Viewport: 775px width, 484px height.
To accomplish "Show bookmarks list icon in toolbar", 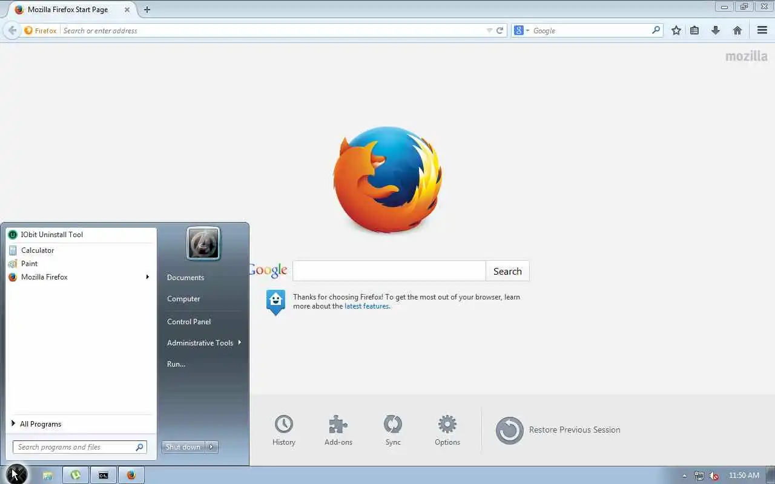I will pyautogui.click(x=694, y=30).
